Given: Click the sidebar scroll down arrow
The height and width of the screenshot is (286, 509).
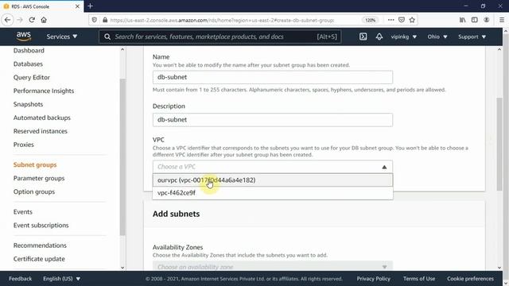Looking at the screenshot, I should tap(122, 268).
